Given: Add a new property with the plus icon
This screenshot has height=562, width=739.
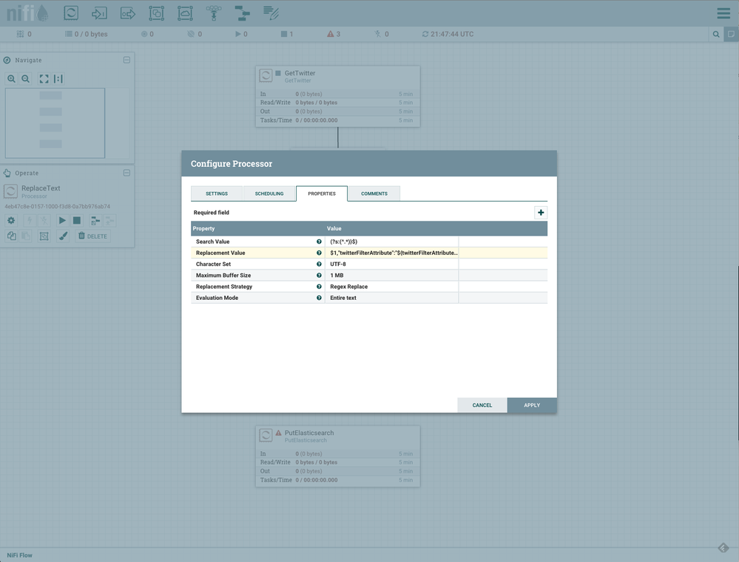Looking at the screenshot, I should pyautogui.click(x=541, y=213).
